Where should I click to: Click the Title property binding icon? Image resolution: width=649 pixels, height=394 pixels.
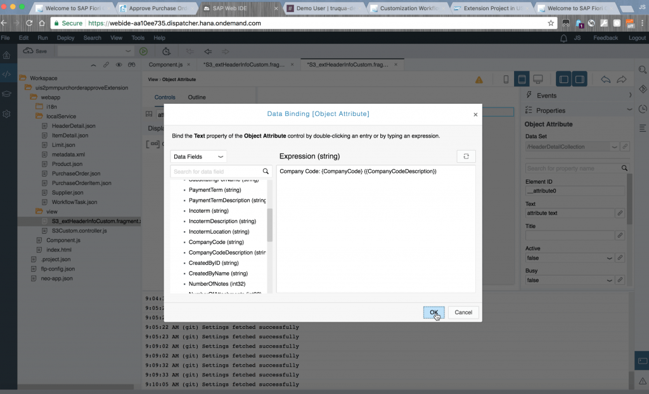pos(620,236)
